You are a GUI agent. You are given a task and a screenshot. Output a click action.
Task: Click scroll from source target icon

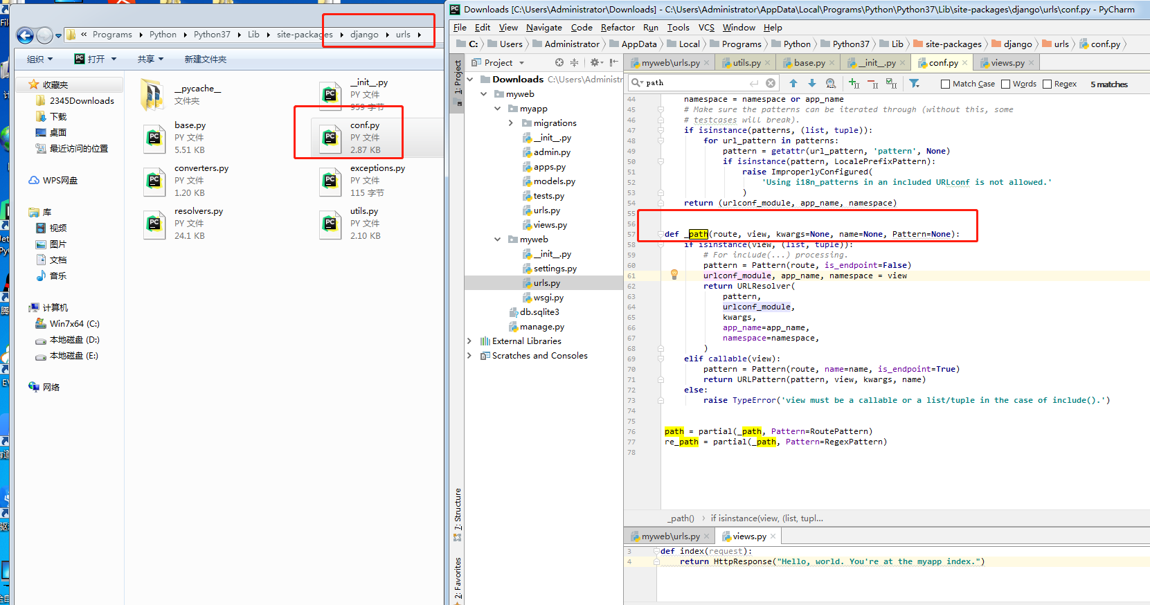pyautogui.click(x=559, y=62)
